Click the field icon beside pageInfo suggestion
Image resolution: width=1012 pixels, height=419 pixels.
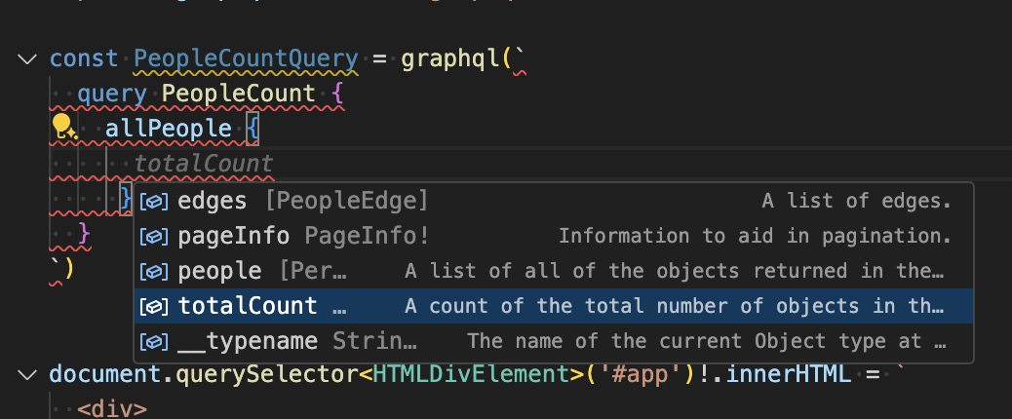point(151,236)
